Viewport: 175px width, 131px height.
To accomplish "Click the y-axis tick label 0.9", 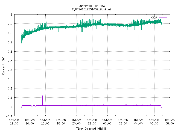I will coord(10,24).
